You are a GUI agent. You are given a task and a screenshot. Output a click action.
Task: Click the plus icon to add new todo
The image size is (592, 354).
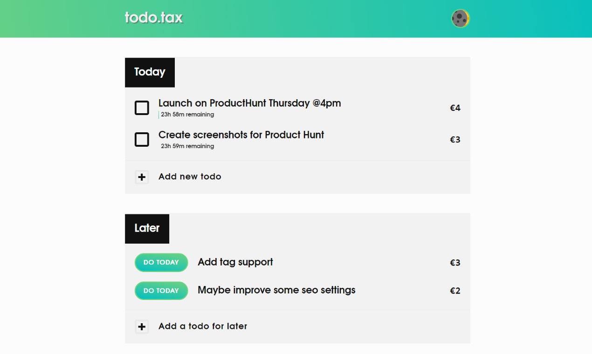[x=142, y=177]
